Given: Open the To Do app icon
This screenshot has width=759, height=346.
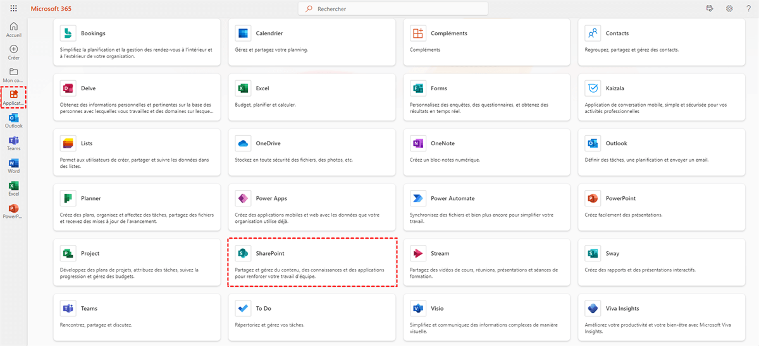Looking at the screenshot, I should (x=242, y=308).
